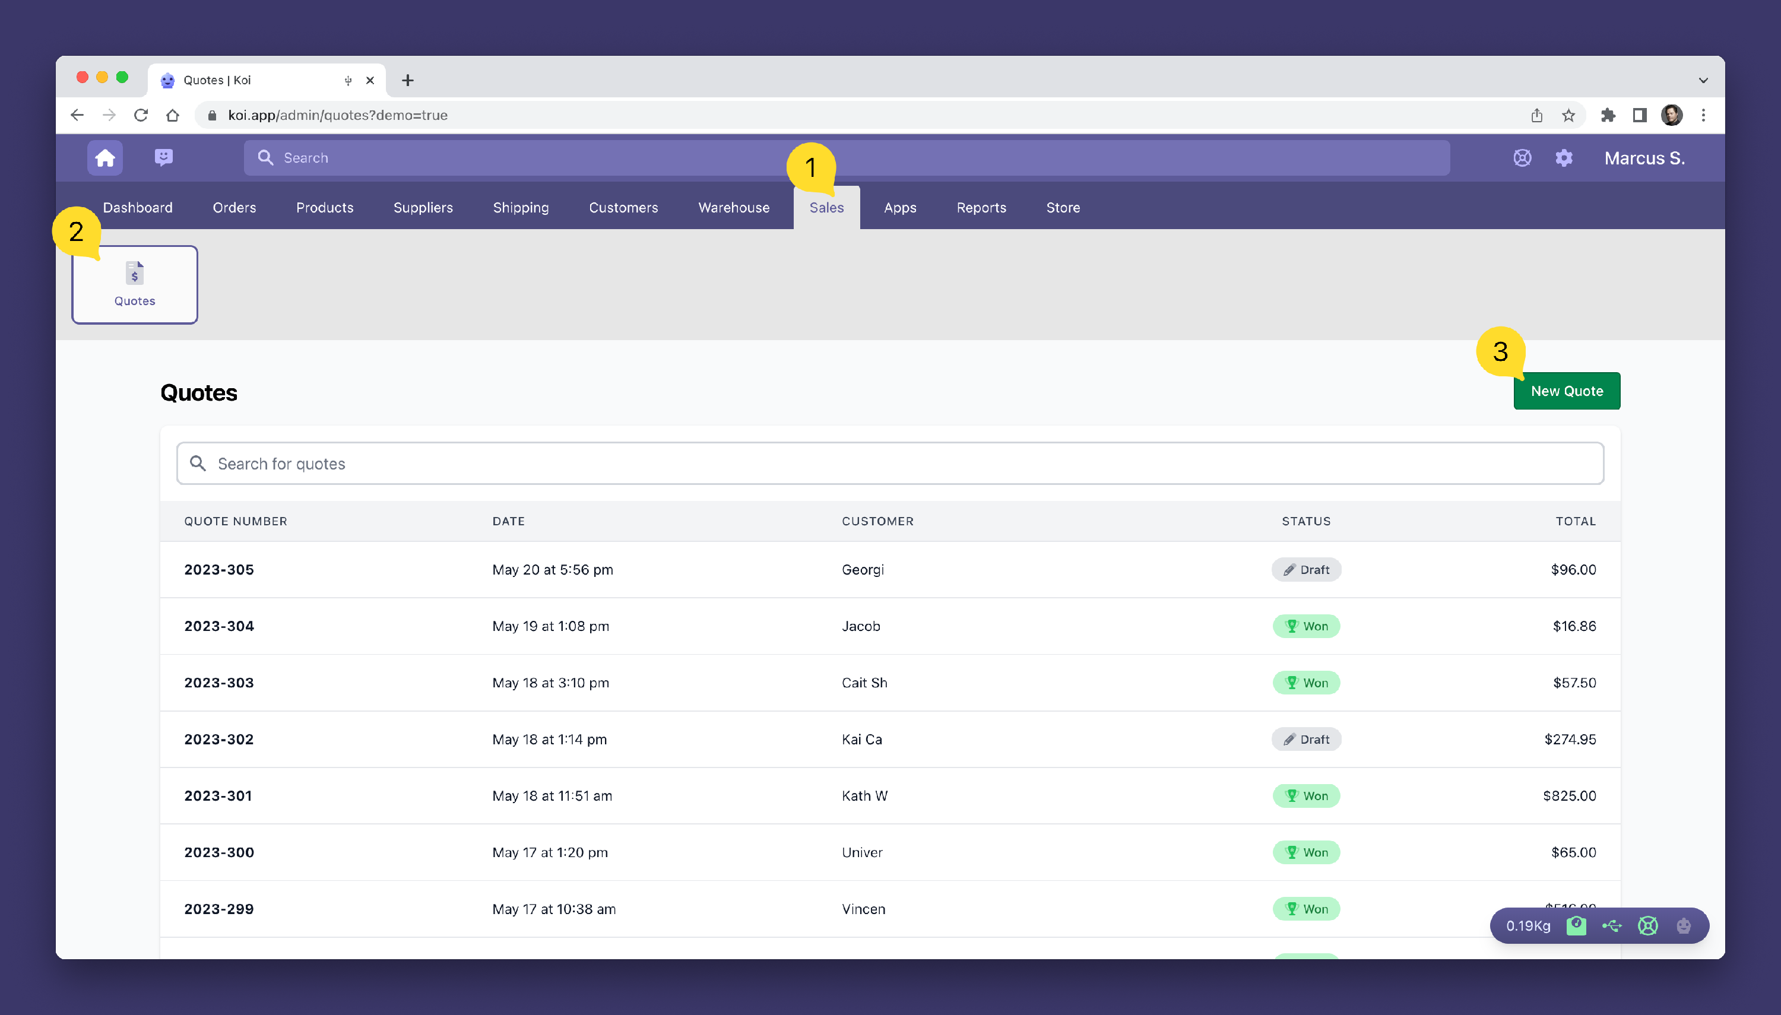Image resolution: width=1781 pixels, height=1015 pixels.
Task: Open the chat smiley message icon
Action: click(x=164, y=157)
